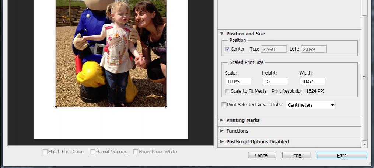This screenshot has height=168, width=374.
Task: Toggle the Gamut Warning checkbox
Action: click(93, 151)
